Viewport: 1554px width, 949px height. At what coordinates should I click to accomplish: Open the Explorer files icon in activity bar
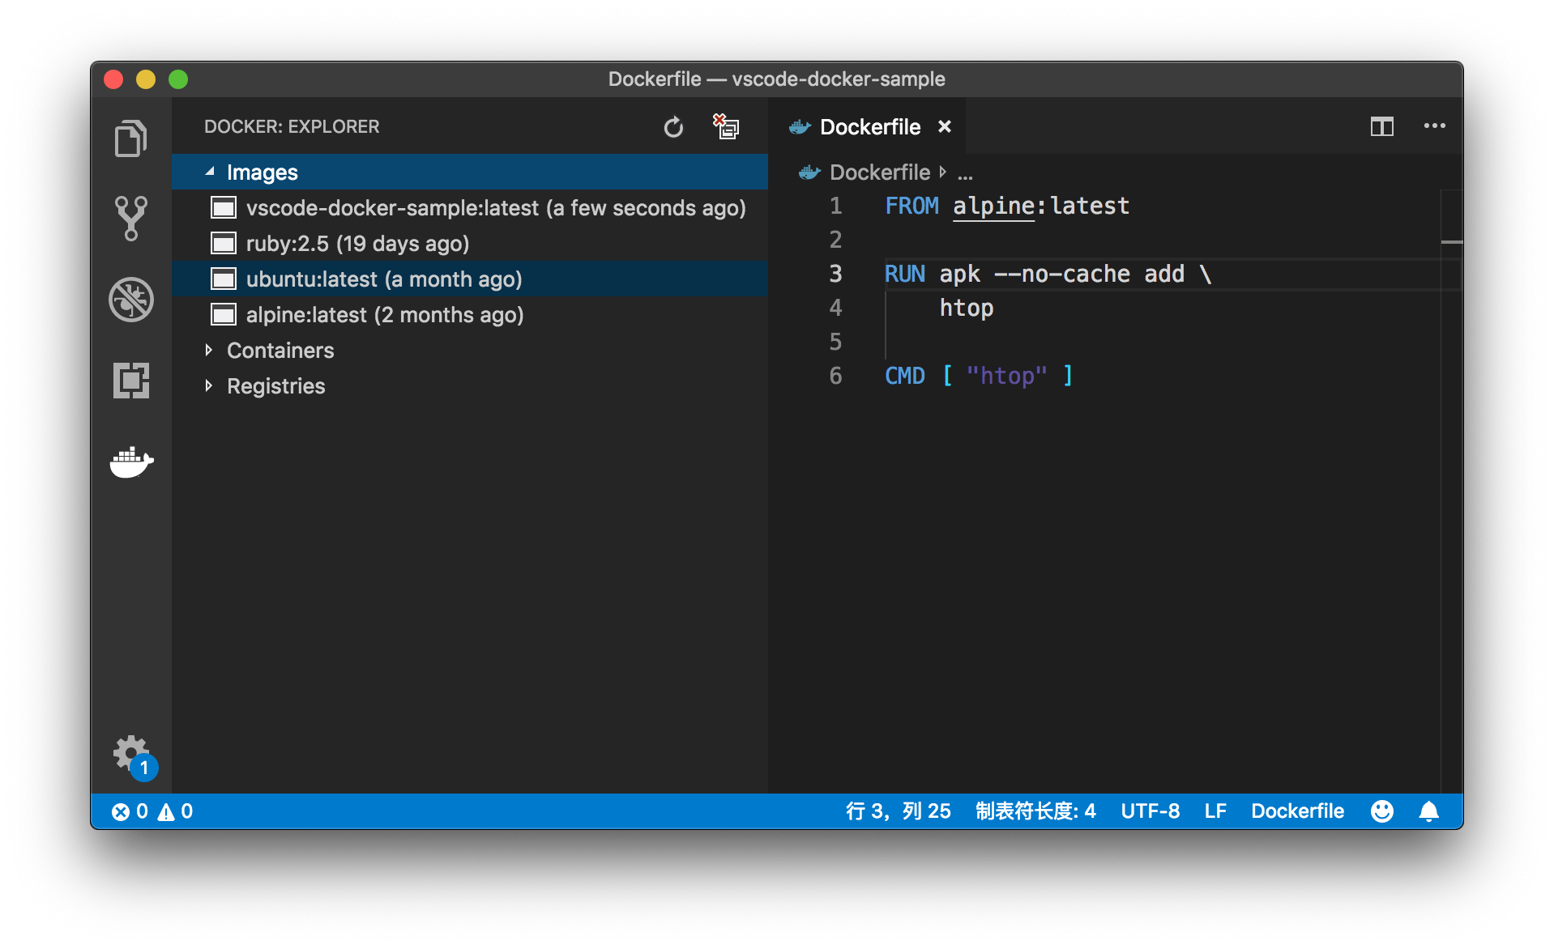(130, 138)
